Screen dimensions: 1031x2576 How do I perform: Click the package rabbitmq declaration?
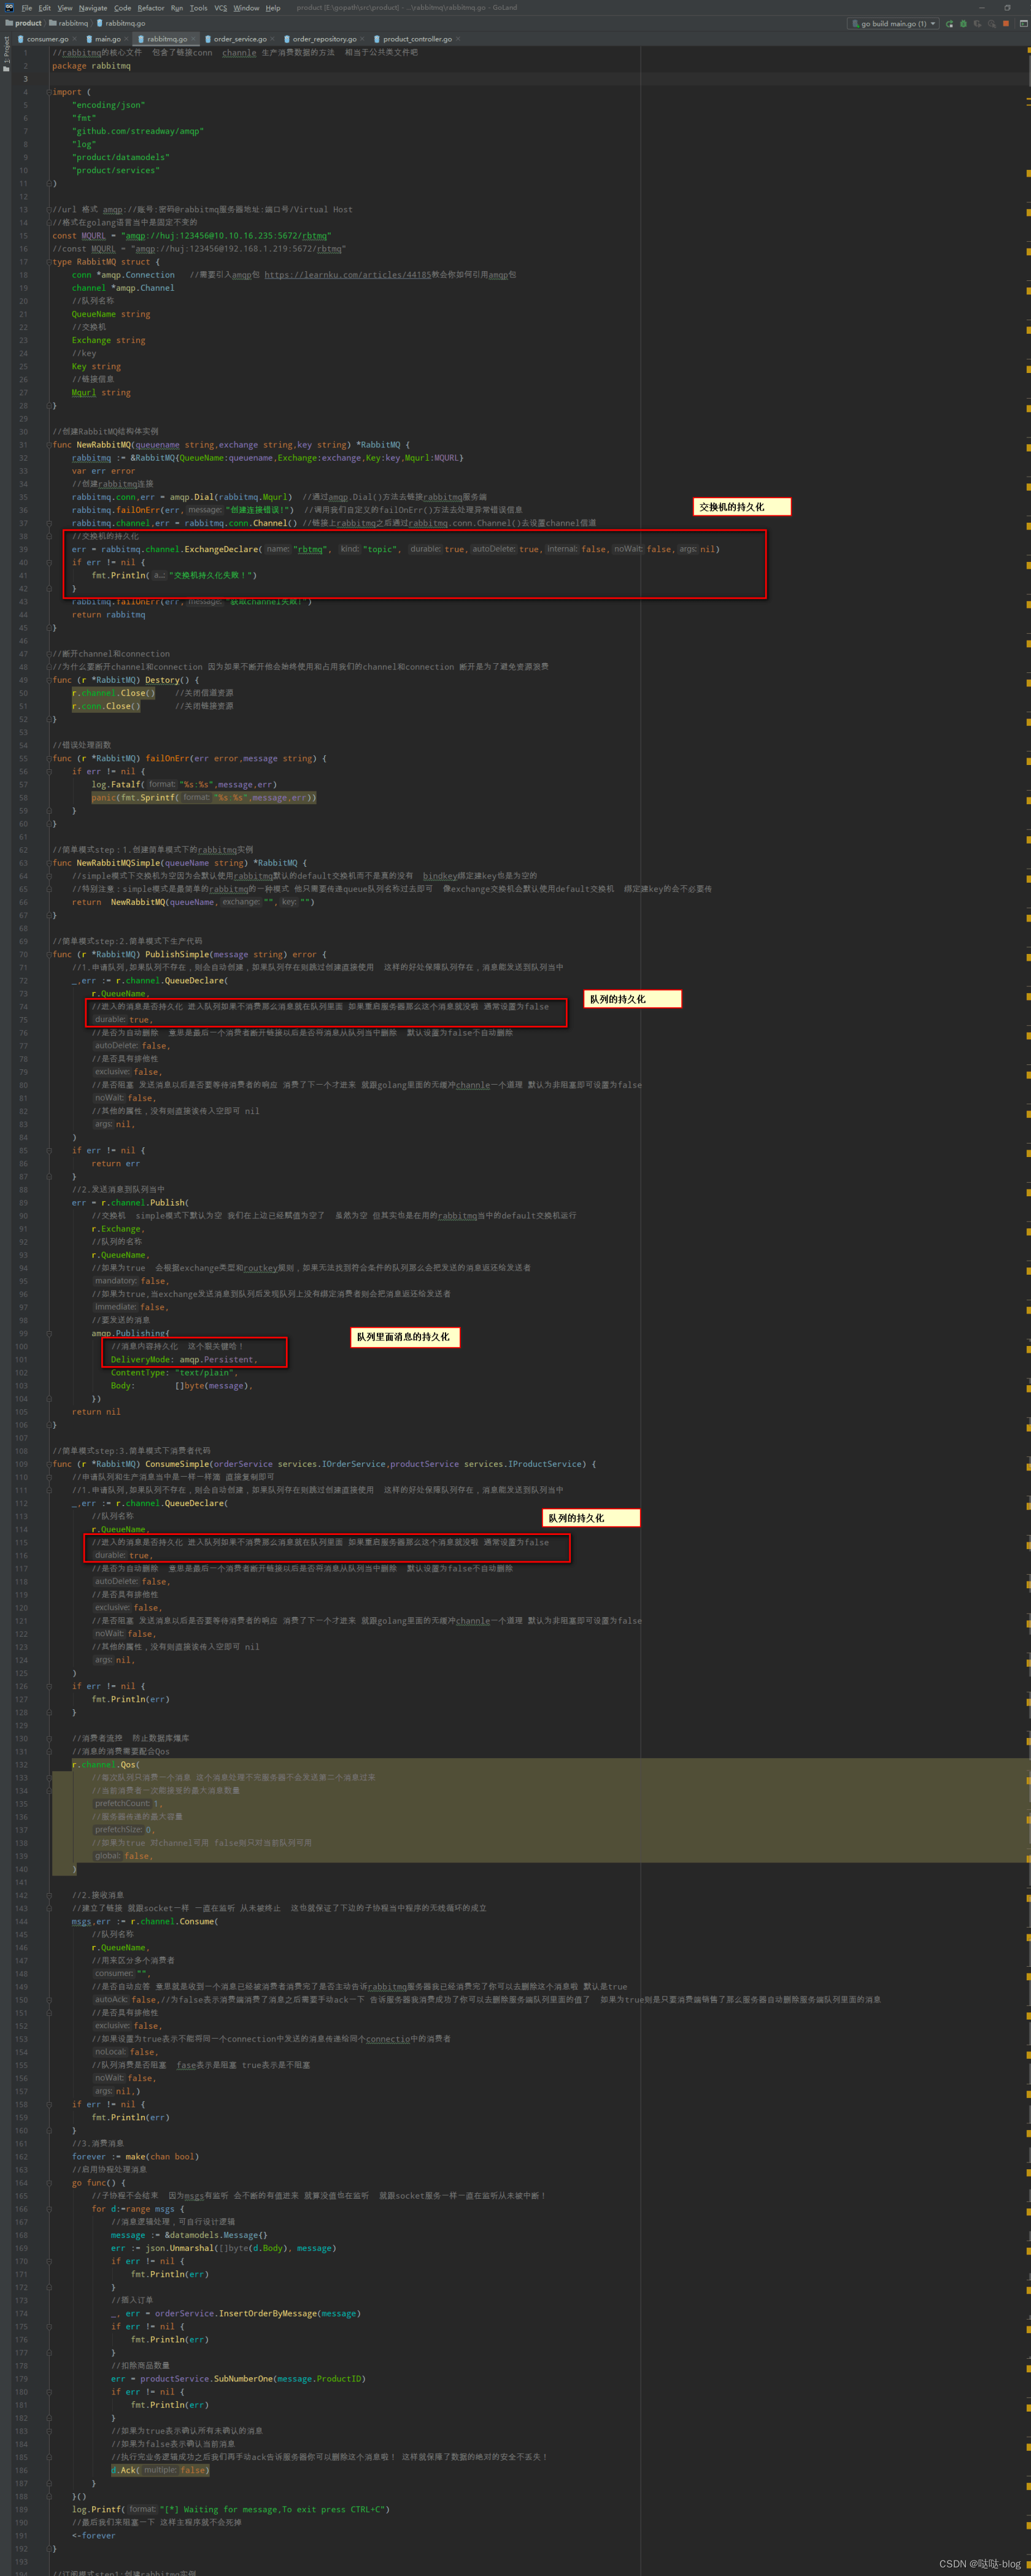click(91, 66)
